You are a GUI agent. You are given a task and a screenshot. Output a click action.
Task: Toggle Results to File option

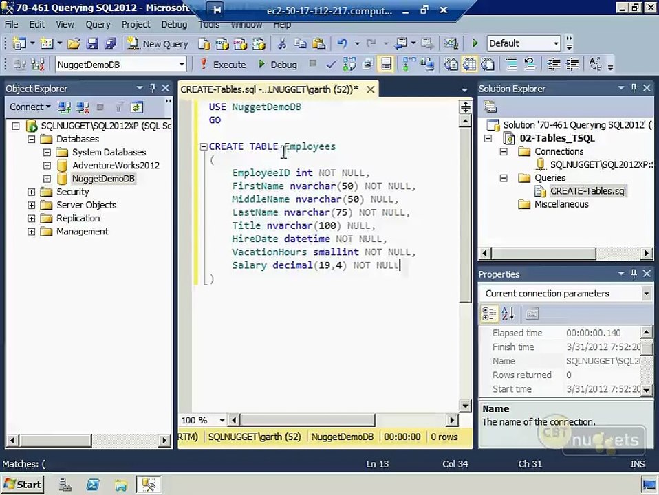tap(488, 65)
